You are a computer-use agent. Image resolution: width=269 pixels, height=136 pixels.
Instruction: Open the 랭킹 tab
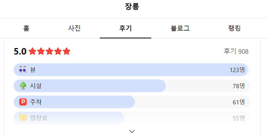(235, 28)
